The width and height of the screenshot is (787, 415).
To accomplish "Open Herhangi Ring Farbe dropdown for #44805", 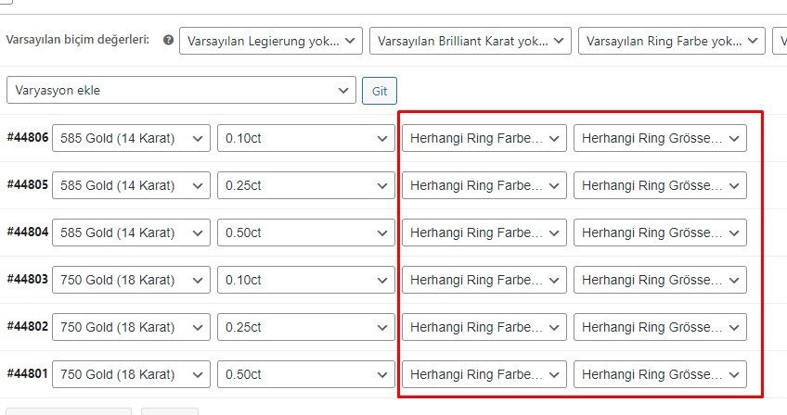I will click(484, 185).
